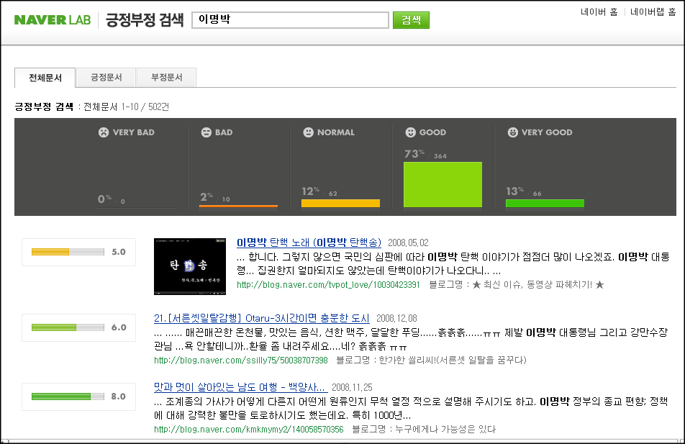
Task: Click the 긍정부정 검색 page title
Action: coord(145,19)
